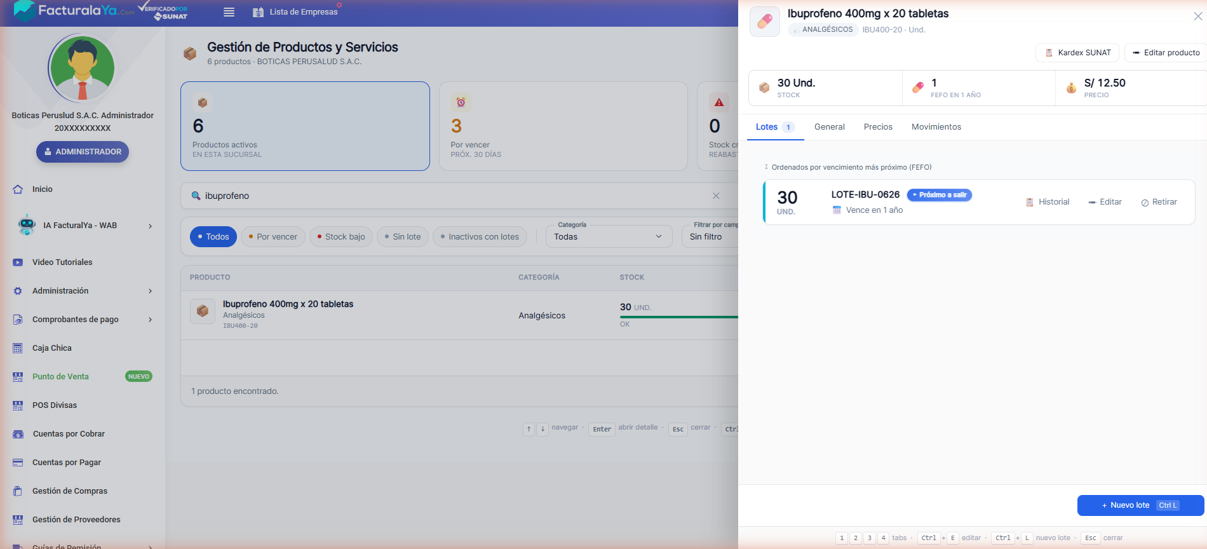1207x549 pixels.
Task: Switch to the Movimientos tab
Action: [936, 127]
